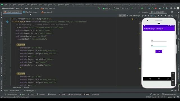The width and height of the screenshot is (180, 101).
Task: Open the App Inspection tool window
Action: (75, 94)
